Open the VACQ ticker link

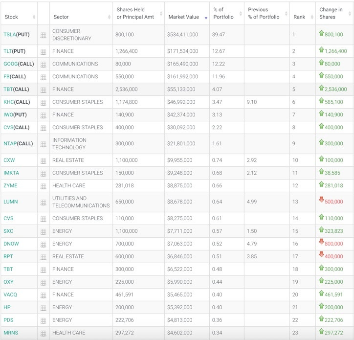[x=10, y=295]
